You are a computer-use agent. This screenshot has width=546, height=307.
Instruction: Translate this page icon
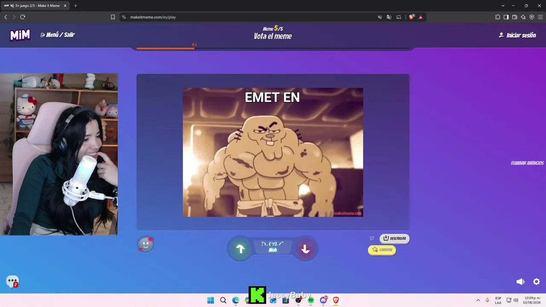click(389, 17)
